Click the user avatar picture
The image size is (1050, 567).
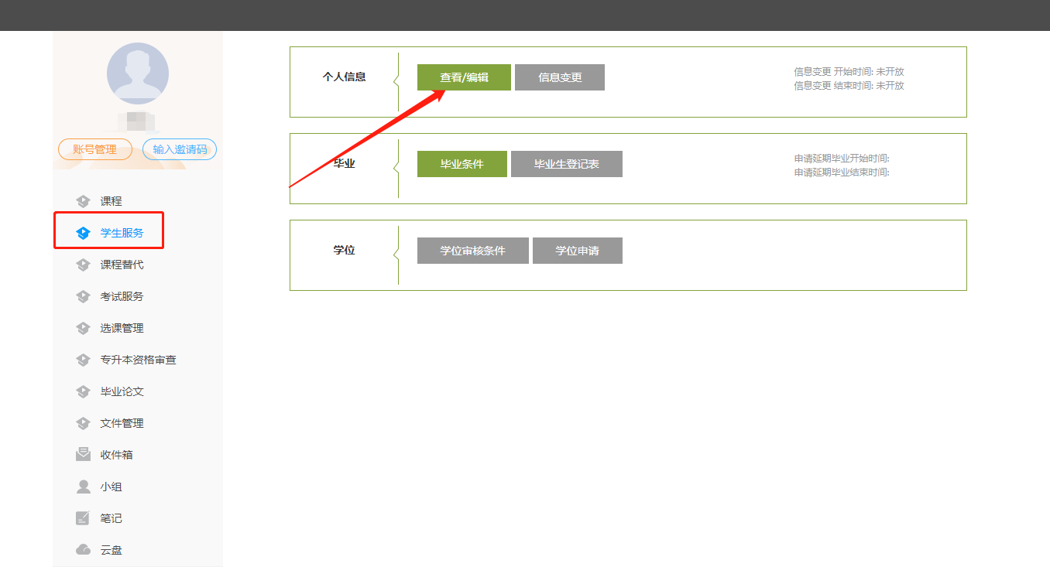coord(138,73)
